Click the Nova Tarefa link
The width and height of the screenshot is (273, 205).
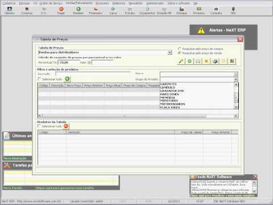click(x=13, y=188)
